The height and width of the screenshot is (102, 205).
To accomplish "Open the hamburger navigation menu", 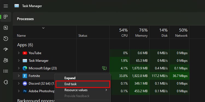I will click(6, 6).
